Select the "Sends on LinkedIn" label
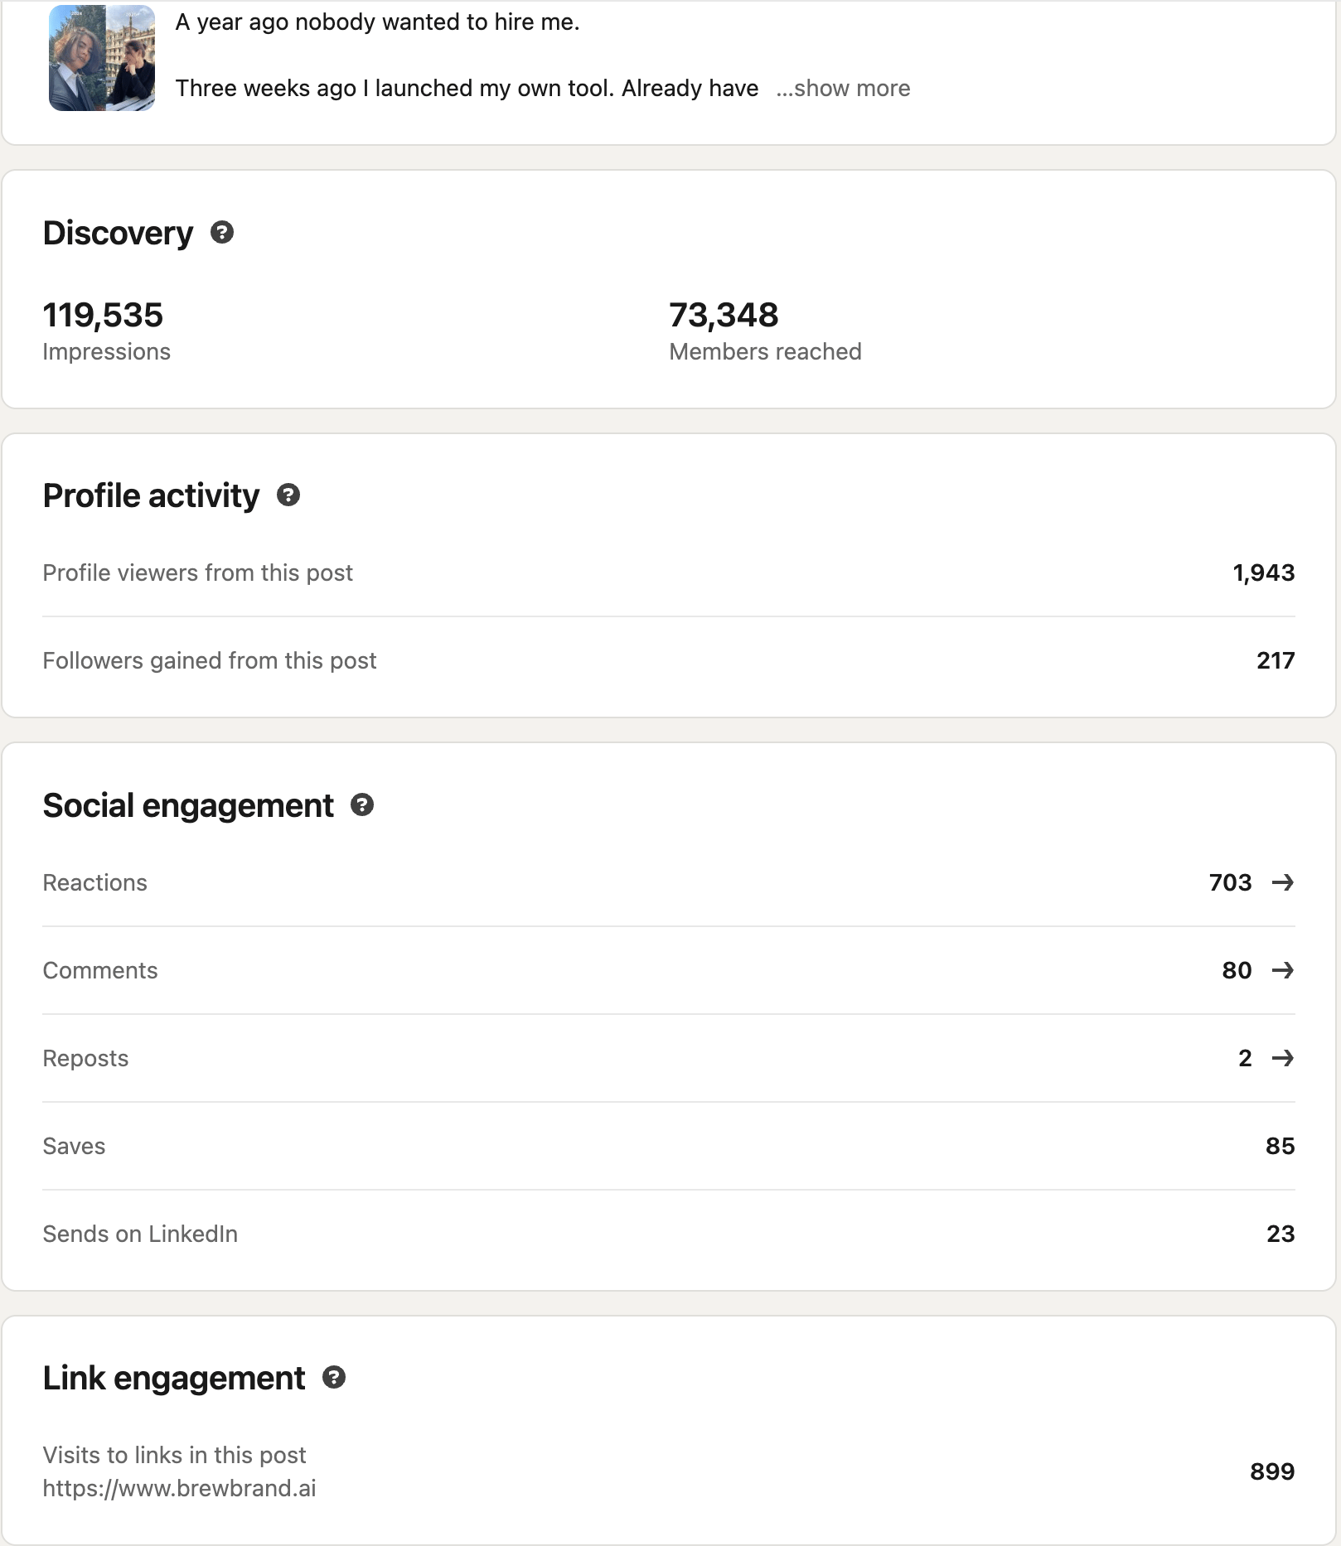The height and width of the screenshot is (1546, 1341). coord(140,1234)
